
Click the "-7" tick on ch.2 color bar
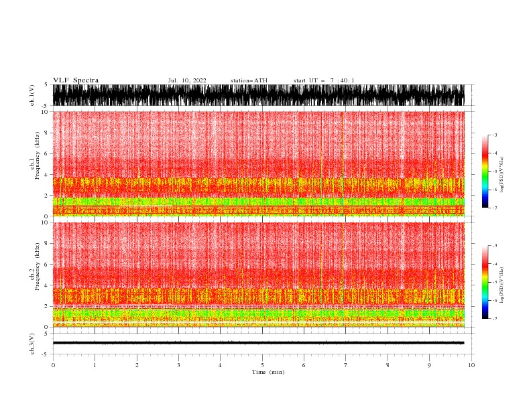(495, 319)
